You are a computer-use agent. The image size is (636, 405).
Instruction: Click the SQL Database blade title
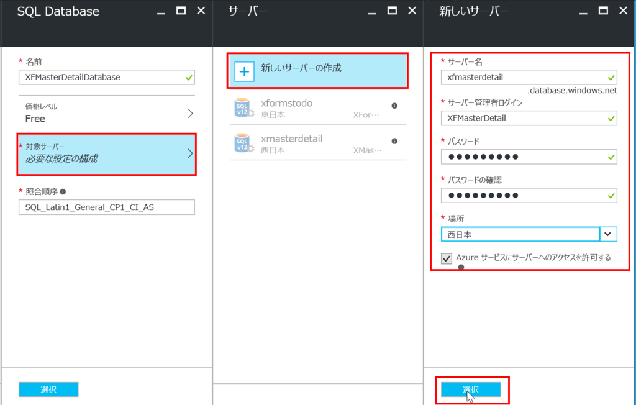[58, 11]
